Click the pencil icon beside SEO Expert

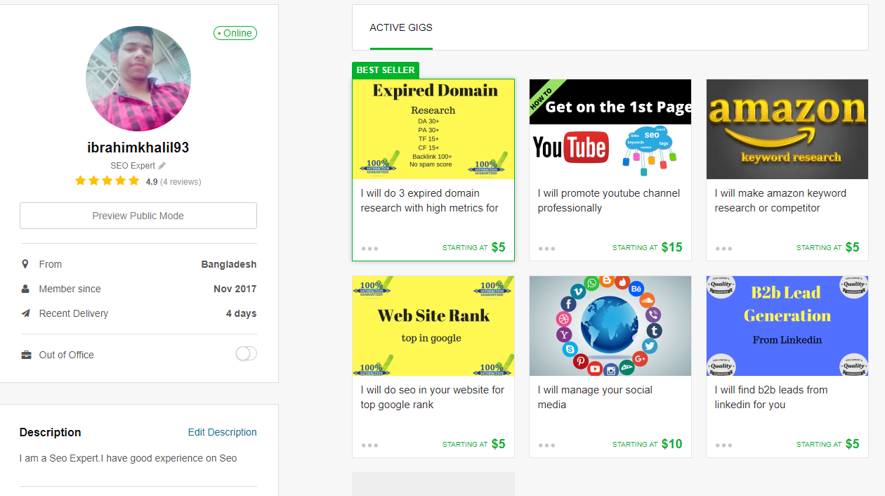tap(162, 166)
